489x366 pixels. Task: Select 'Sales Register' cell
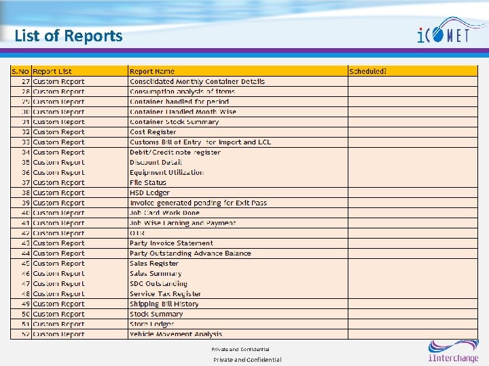pyautogui.click(x=238, y=264)
